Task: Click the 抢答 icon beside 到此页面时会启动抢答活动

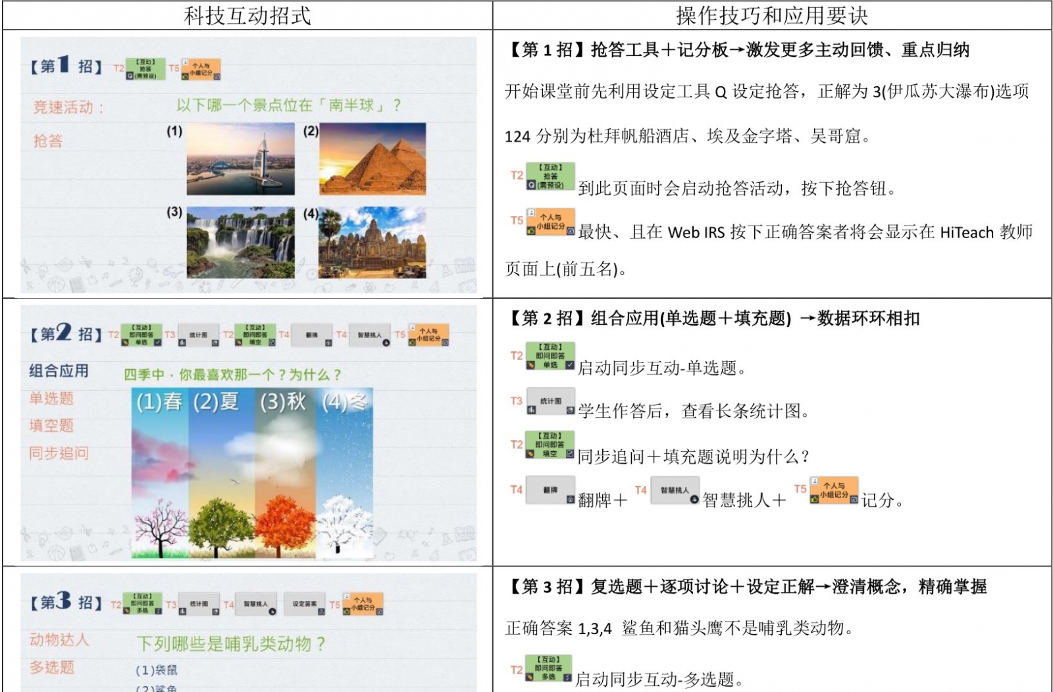Action: tap(550, 176)
